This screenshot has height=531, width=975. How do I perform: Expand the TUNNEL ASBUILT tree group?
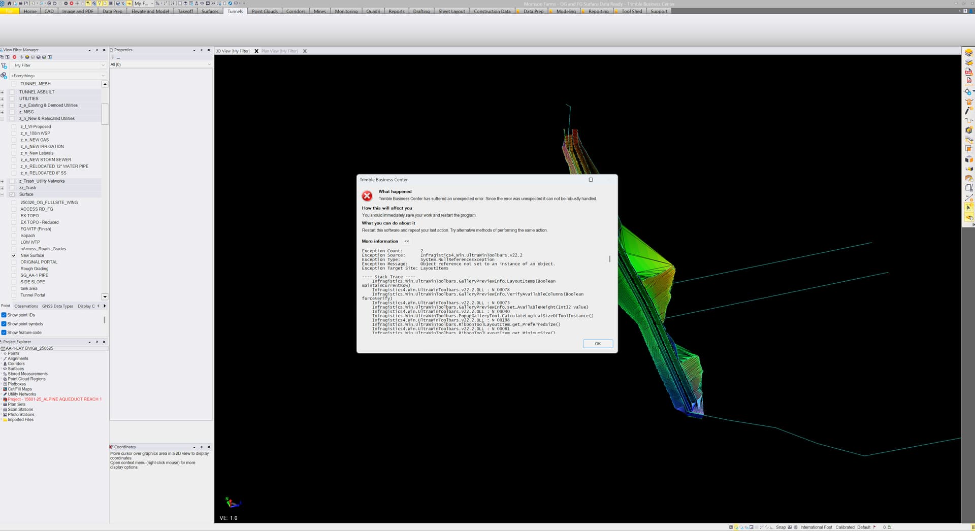(x=3, y=92)
